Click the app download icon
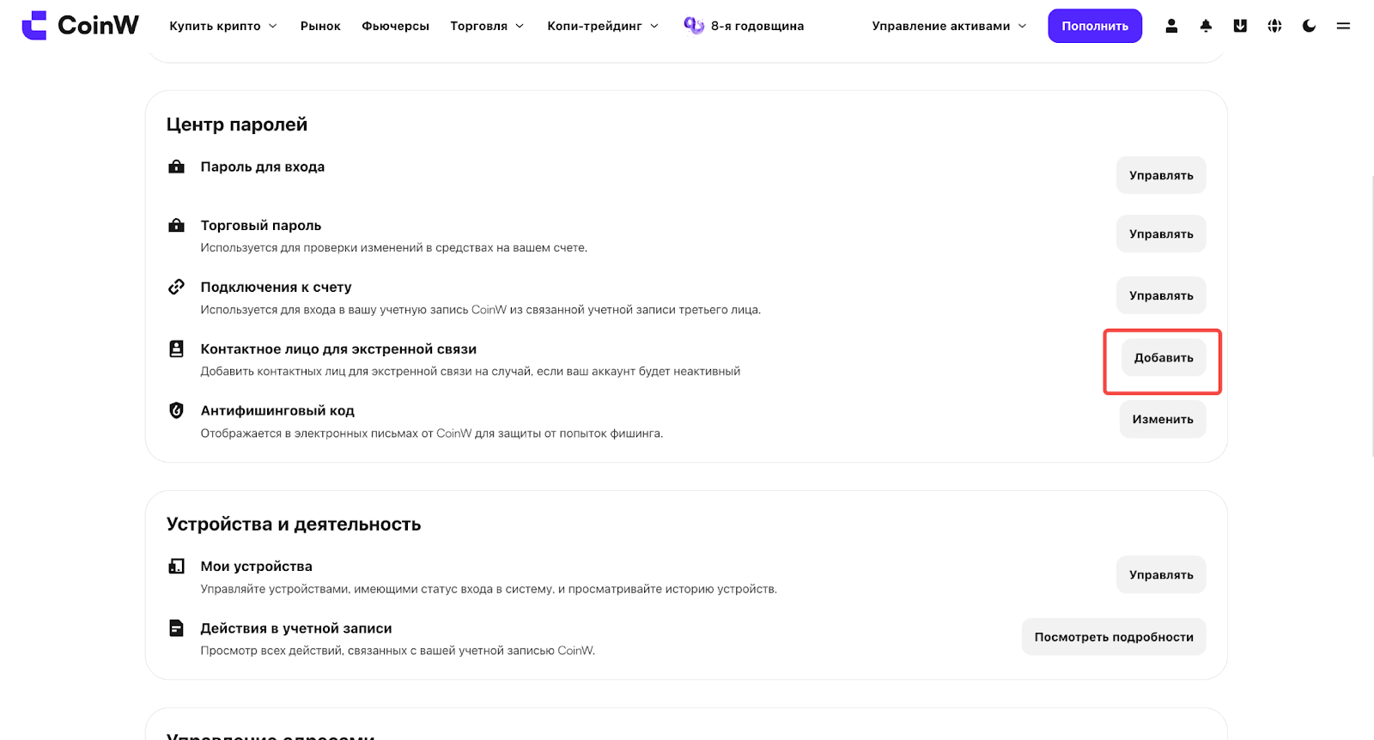The image size is (1374, 740). (1240, 26)
